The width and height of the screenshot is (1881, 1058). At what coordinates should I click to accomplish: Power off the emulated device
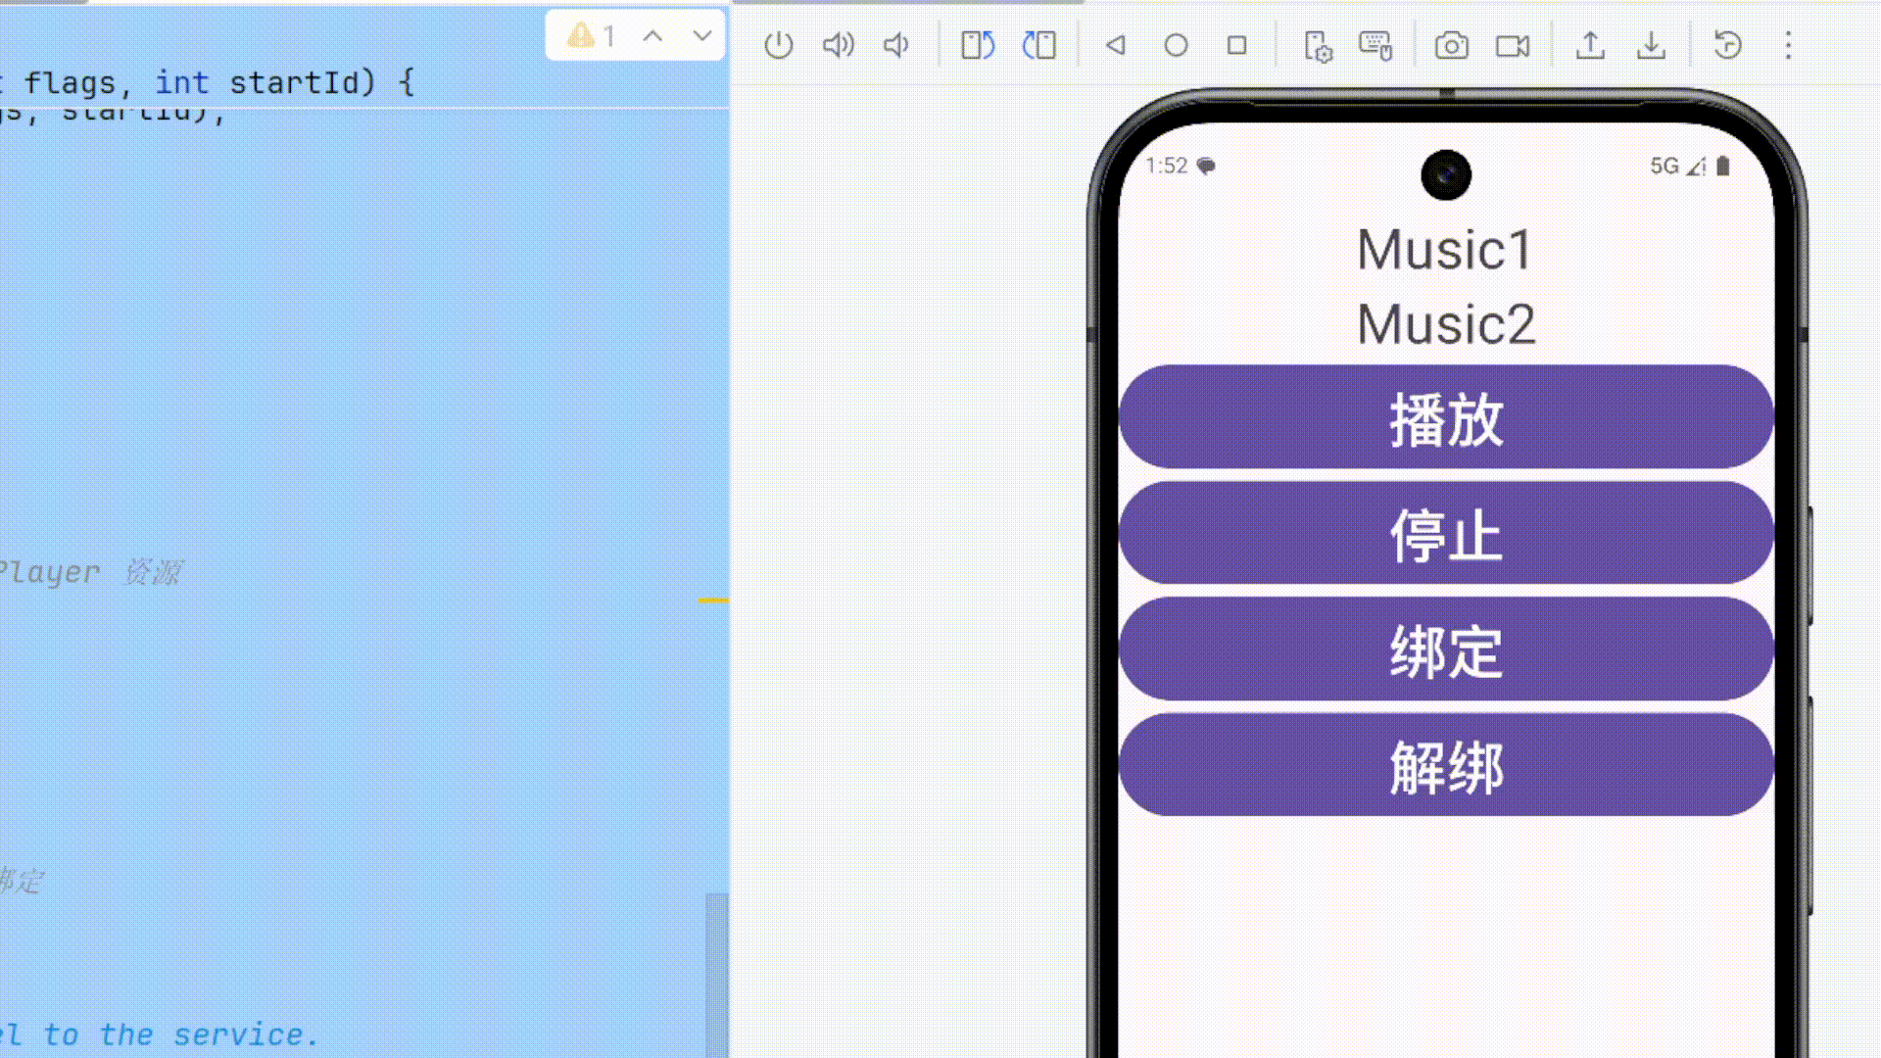coord(779,45)
